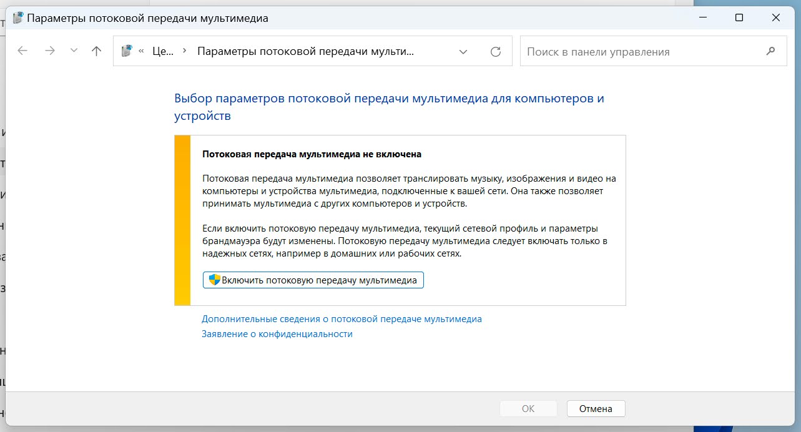Select «Це...» in the breadcrumb path
801x432 pixels.
pyautogui.click(x=162, y=51)
